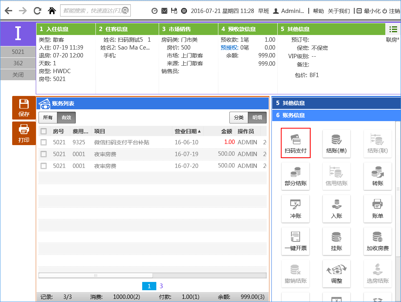Click the 结账(联) joint checkout icon
401x302 pixels.
pos(378,144)
